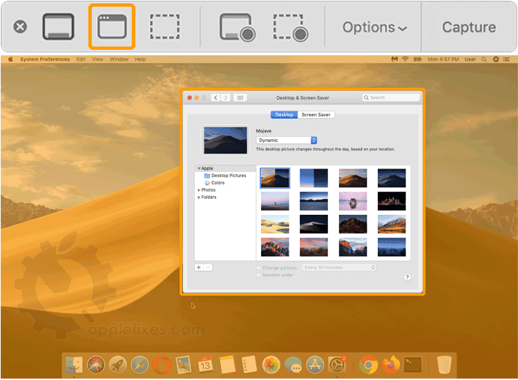Open the Apple menu
The image size is (518, 380).
click(10, 59)
